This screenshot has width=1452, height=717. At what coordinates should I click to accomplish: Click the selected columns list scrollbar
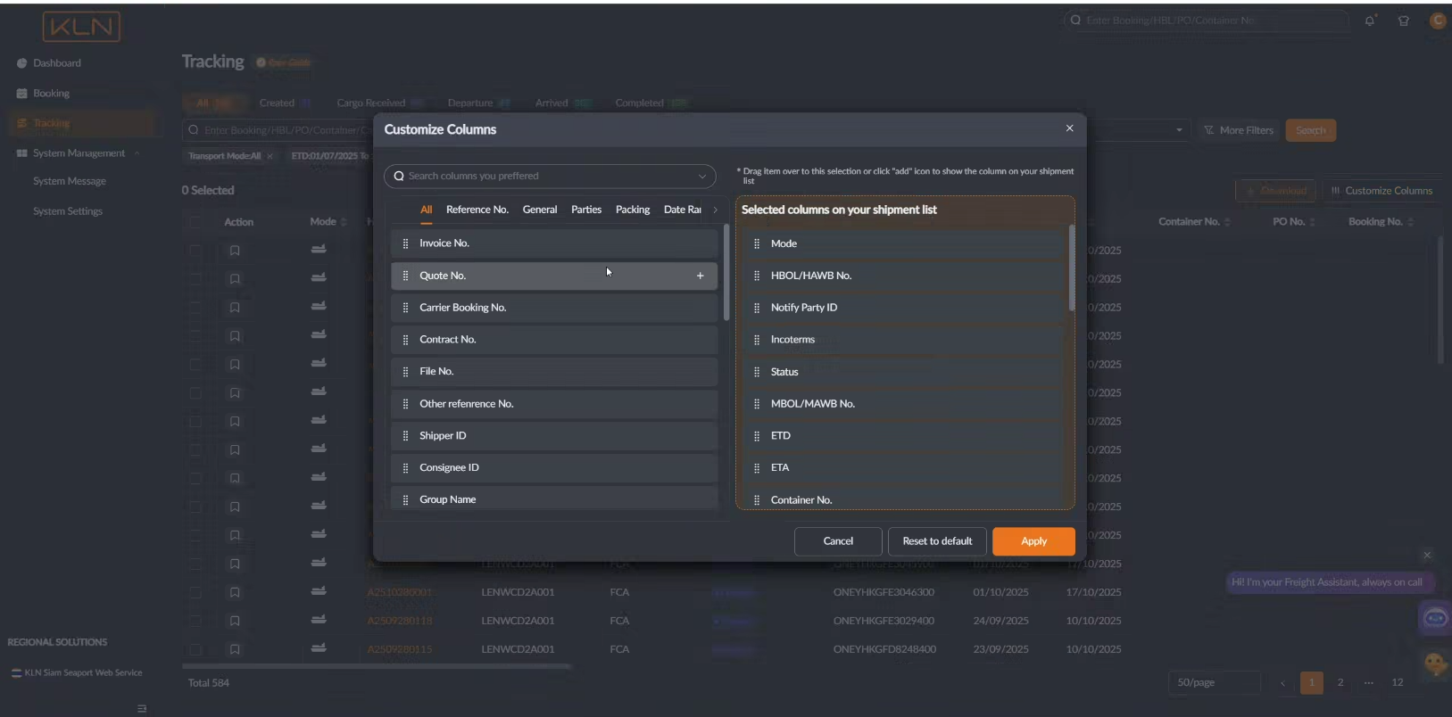pos(1071,268)
